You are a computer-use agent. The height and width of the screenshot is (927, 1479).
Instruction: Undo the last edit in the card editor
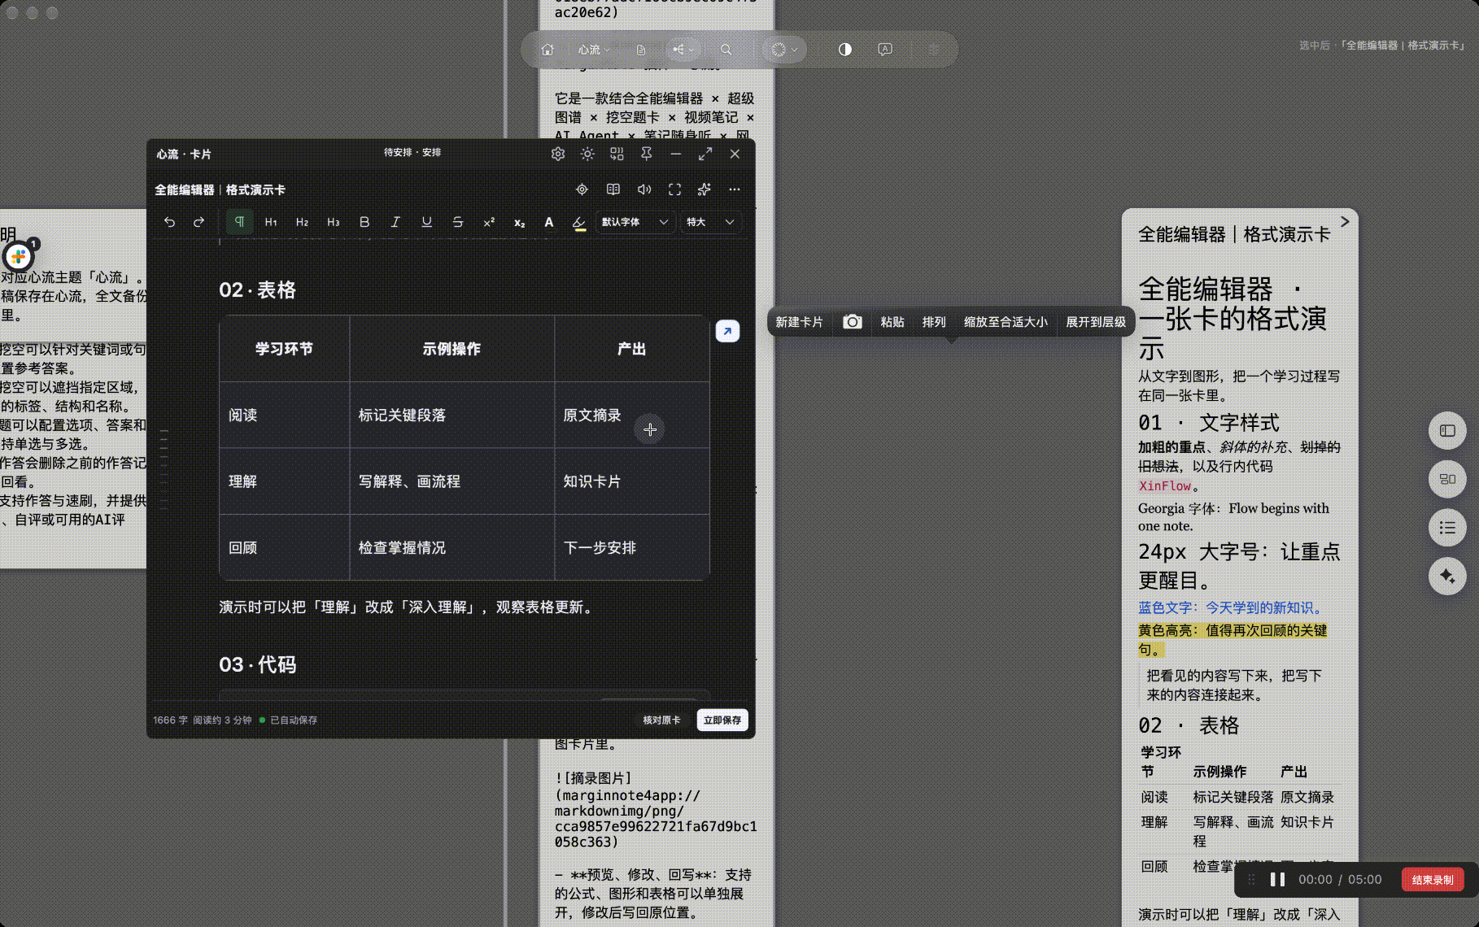169,222
